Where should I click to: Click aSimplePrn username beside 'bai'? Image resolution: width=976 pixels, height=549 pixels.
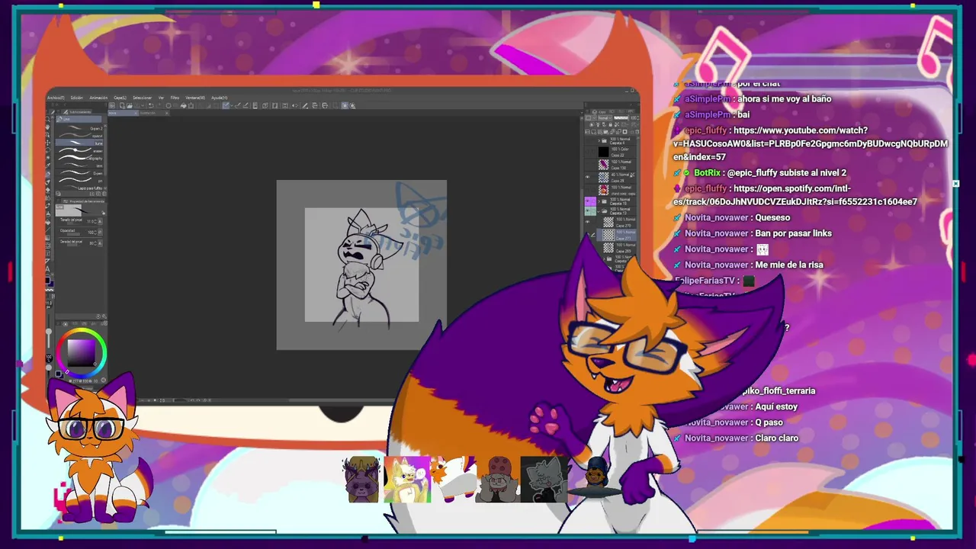[707, 114]
